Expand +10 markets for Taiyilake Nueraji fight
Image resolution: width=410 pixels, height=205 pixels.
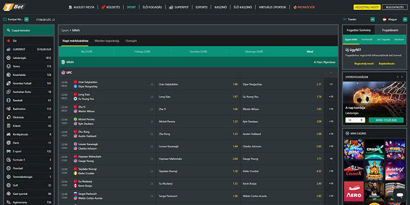tap(331, 171)
